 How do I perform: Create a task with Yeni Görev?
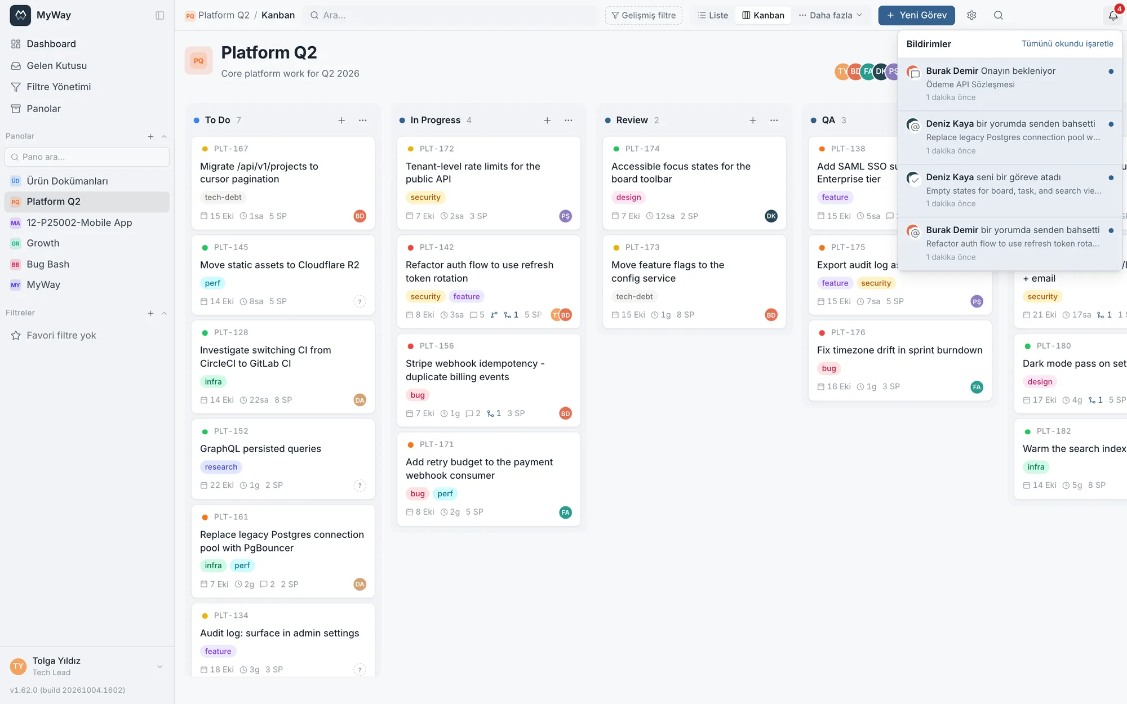(916, 15)
